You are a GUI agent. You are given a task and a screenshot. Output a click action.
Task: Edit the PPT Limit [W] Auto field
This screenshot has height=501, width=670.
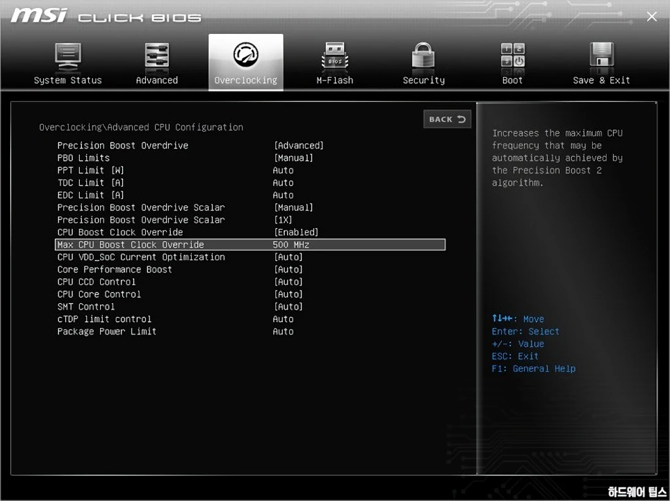coord(283,170)
